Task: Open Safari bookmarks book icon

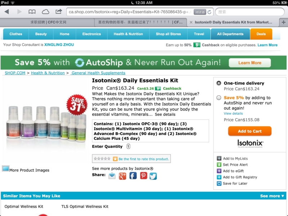Action: pos(32,12)
